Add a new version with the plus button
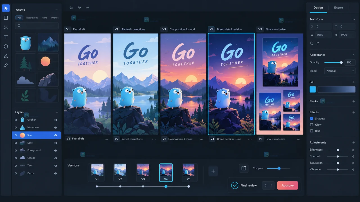This screenshot has height=202, width=360. click(x=213, y=171)
